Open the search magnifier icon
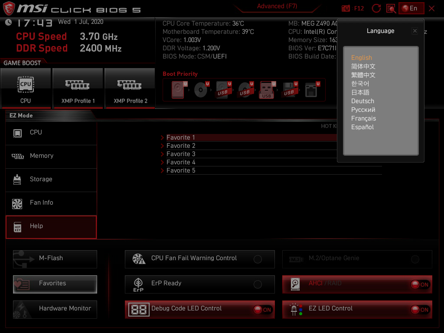 coord(391,9)
